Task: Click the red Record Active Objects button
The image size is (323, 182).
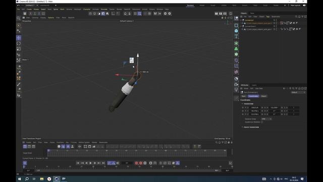Action: (136, 163)
